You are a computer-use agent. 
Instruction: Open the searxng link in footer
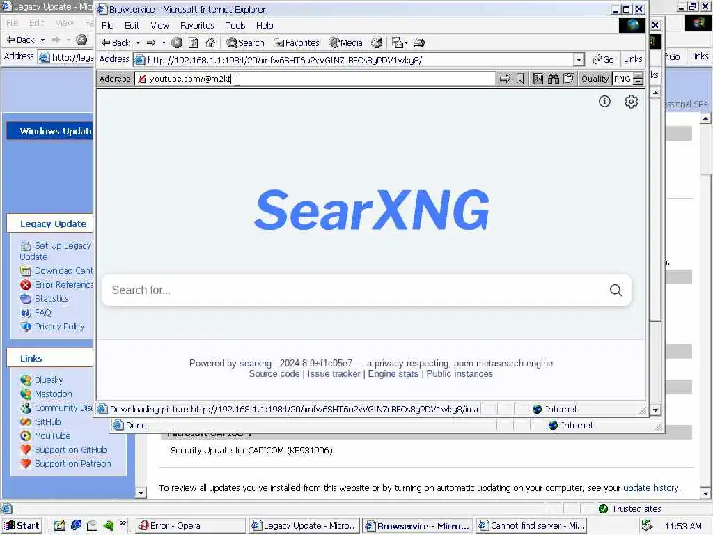(x=255, y=363)
